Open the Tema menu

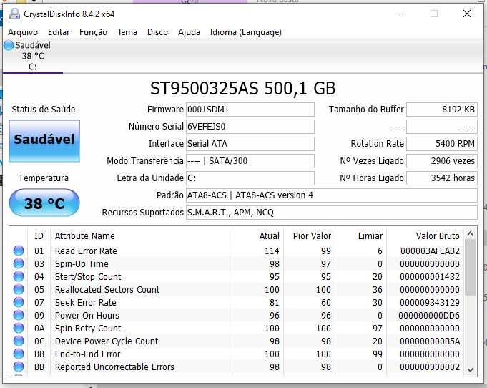click(127, 32)
